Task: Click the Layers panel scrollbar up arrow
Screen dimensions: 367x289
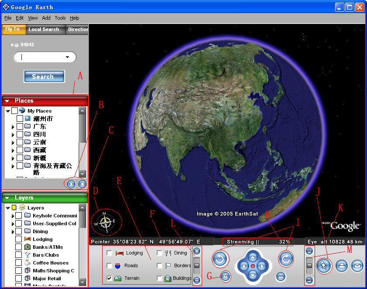Action: 82,207
